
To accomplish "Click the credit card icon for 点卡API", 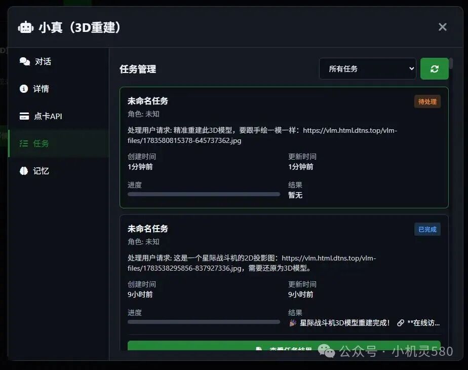I will coord(24,116).
